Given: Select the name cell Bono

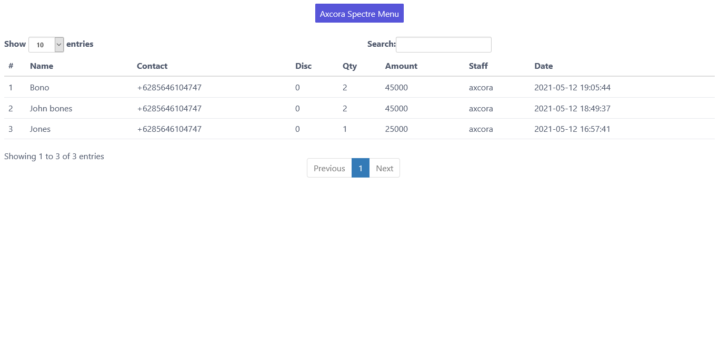Looking at the screenshot, I should point(39,88).
